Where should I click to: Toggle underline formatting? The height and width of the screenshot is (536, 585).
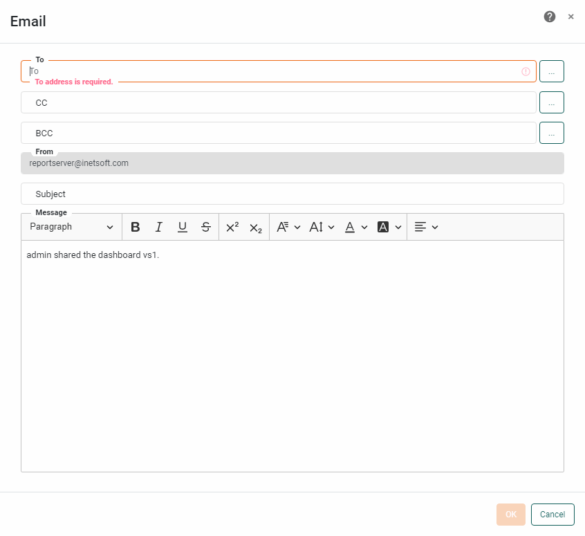tap(181, 227)
